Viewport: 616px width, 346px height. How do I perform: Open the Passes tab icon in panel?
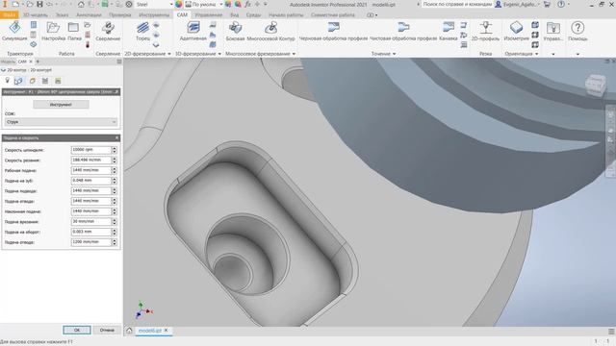(45, 81)
